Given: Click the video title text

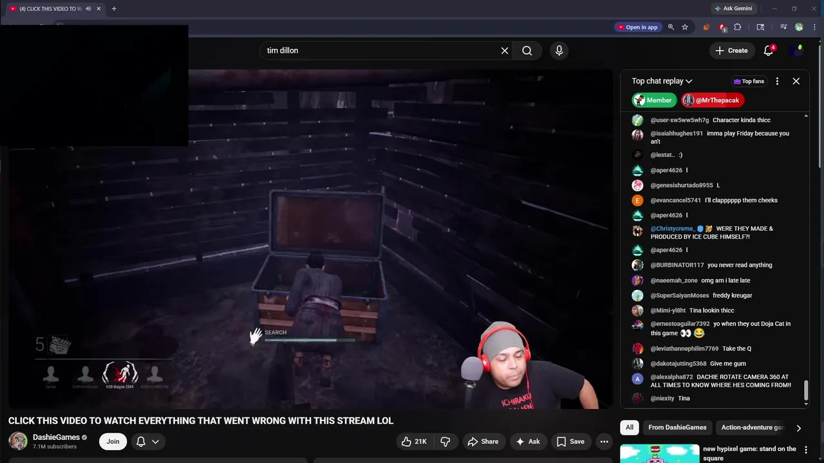Looking at the screenshot, I should click(201, 421).
